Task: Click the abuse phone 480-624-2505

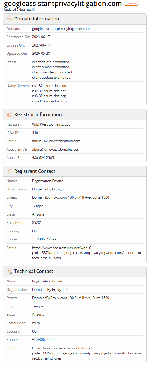Action: tap(43, 158)
